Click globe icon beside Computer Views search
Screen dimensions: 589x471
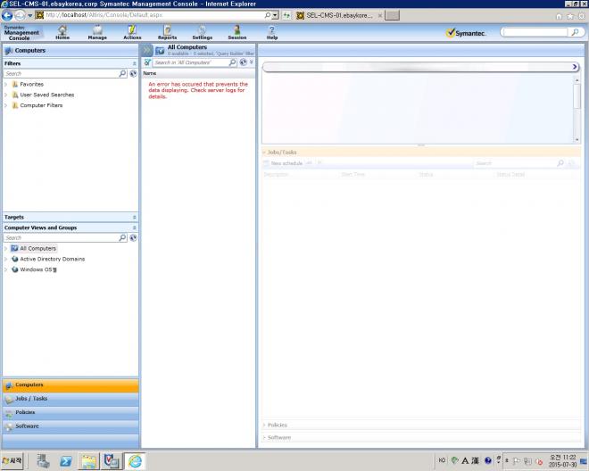[x=133, y=238]
